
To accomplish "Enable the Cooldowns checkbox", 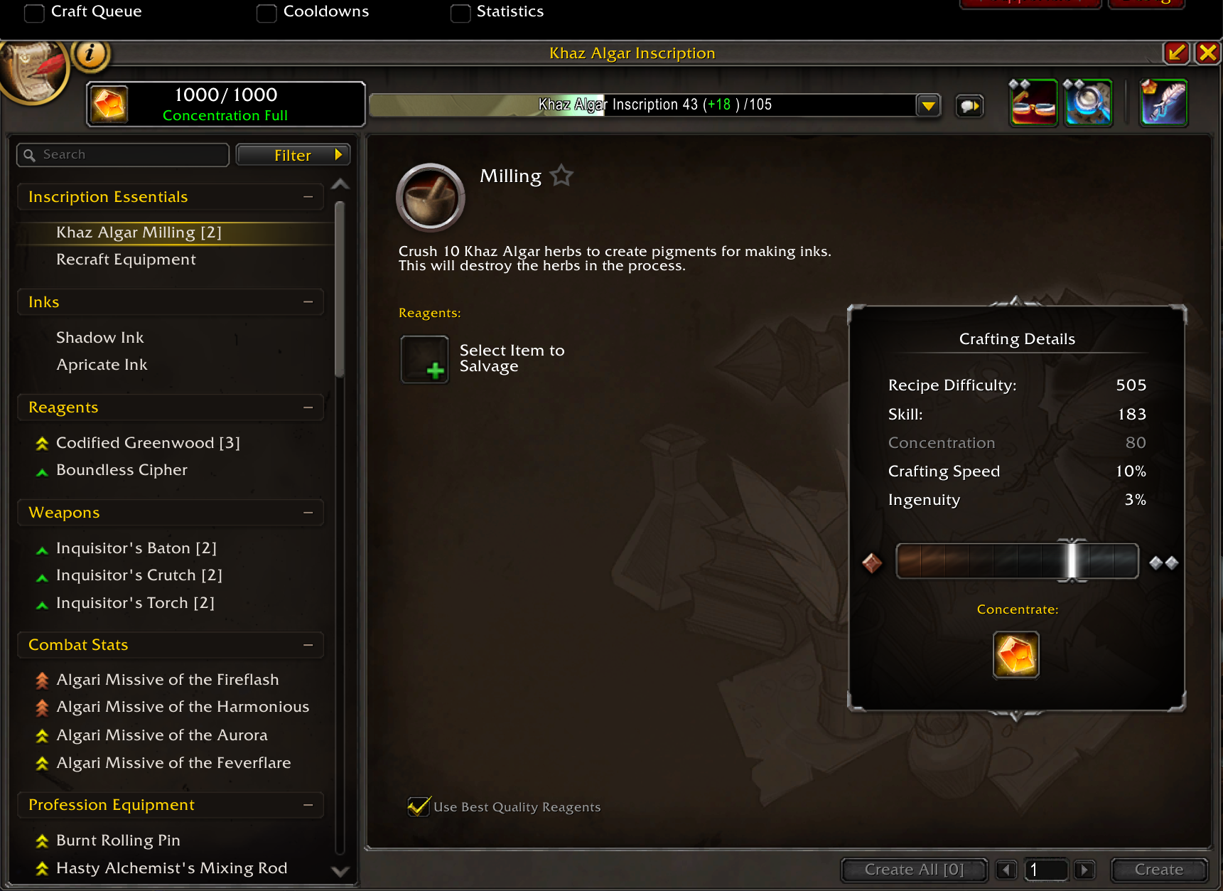I will coord(266,13).
